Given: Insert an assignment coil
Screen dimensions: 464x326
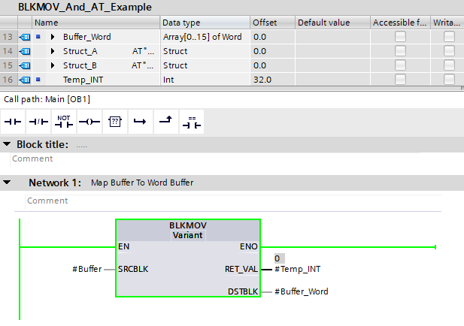Looking at the screenshot, I should click(89, 121).
